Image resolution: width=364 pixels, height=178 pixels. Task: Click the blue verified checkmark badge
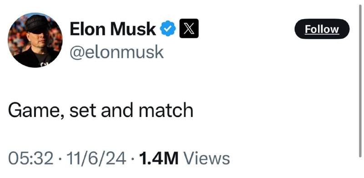pos(168,28)
